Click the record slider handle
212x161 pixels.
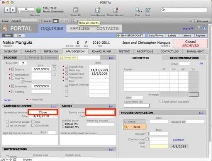pos(20,12)
